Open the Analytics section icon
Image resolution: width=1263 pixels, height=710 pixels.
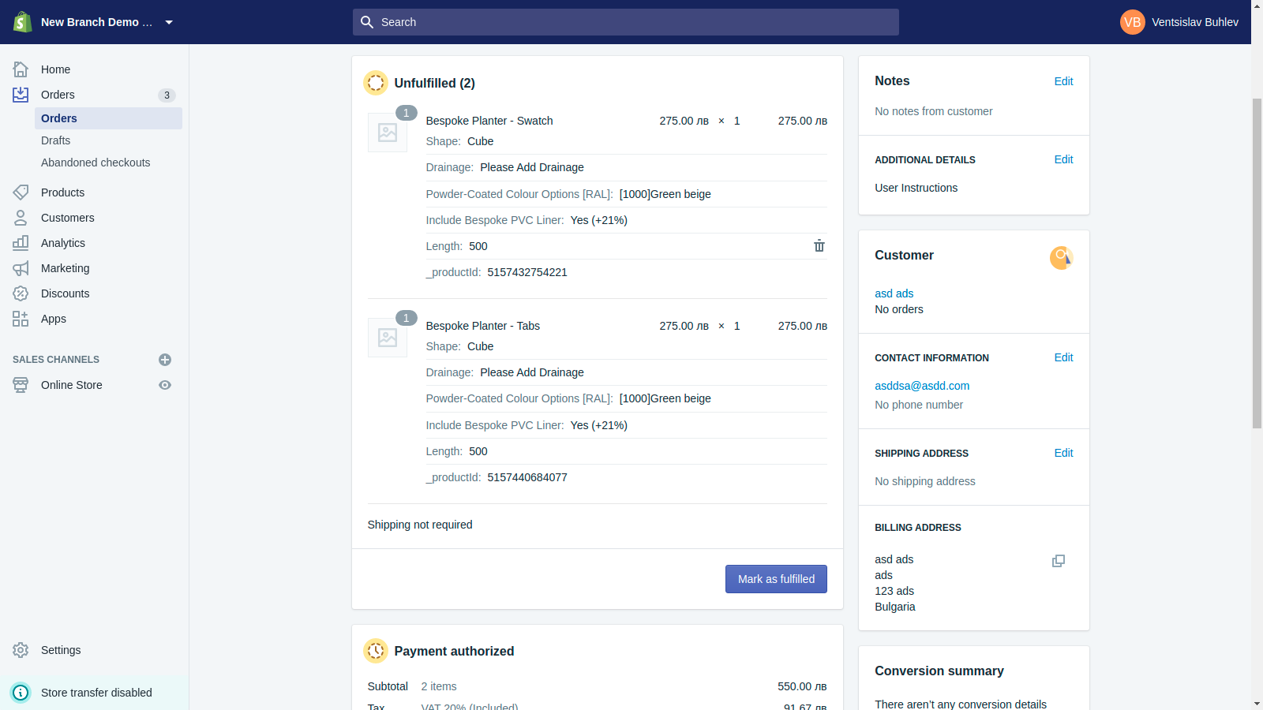tap(21, 243)
